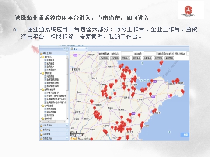Expand the 企业工作台 panel with plus button
Viewport: 210px width, 157px height.
pos(67,125)
